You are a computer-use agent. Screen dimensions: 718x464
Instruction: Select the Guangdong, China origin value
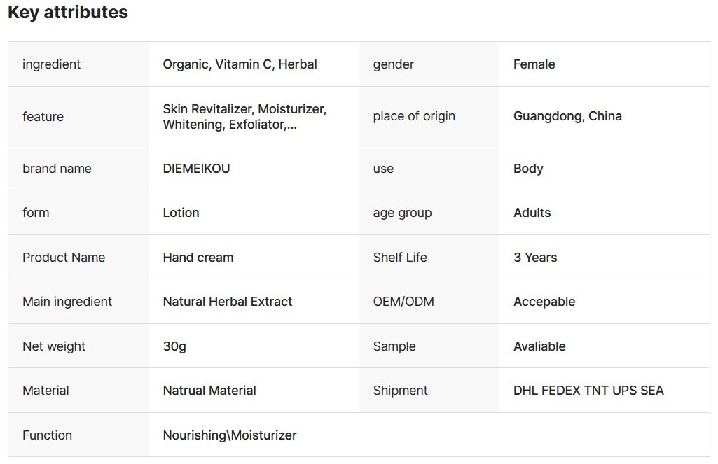tap(567, 116)
